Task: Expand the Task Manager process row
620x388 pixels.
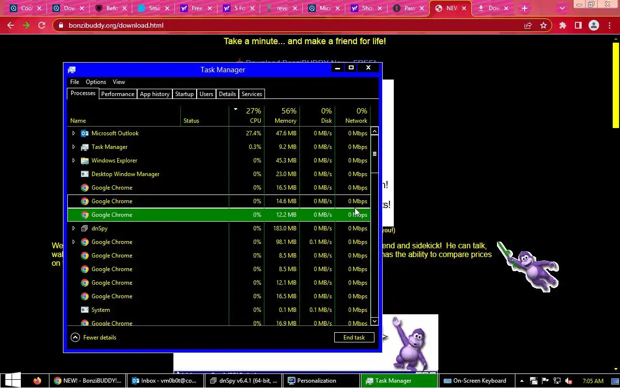Action: click(x=74, y=147)
